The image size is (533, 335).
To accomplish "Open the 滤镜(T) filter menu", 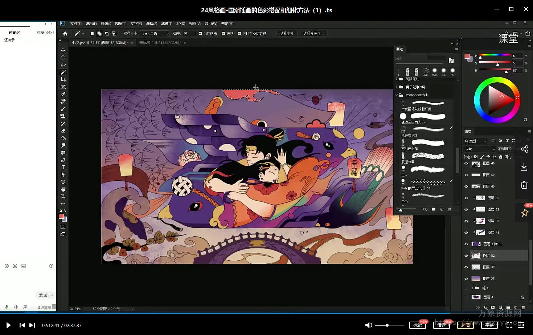I will (x=167, y=24).
